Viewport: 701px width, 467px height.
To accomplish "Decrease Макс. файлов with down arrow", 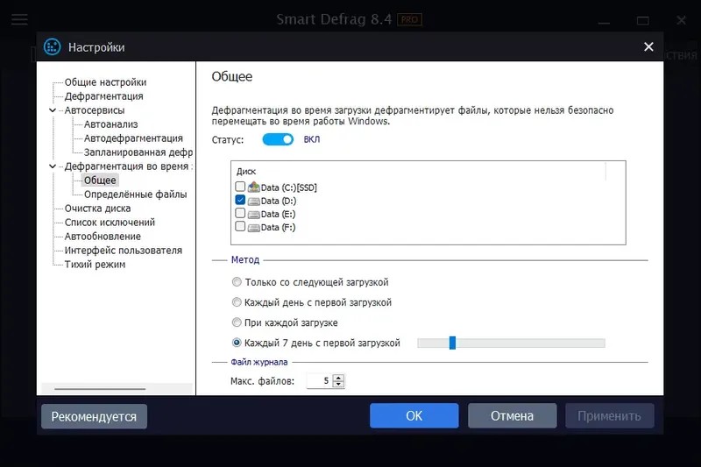I will [x=339, y=385].
